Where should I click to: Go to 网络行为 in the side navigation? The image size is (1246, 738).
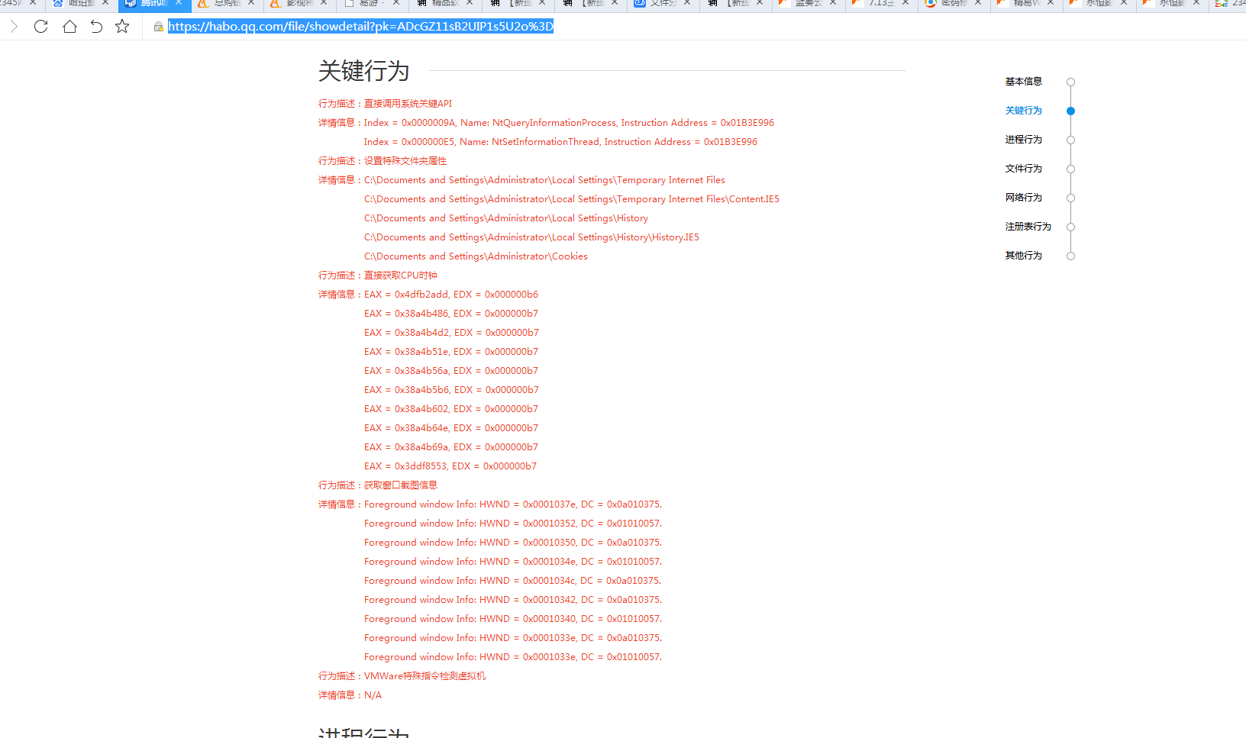pyautogui.click(x=1023, y=198)
